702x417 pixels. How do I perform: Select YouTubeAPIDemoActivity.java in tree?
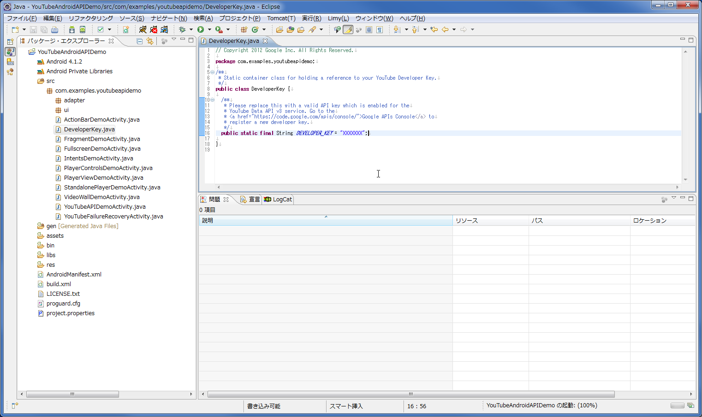point(105,207)
